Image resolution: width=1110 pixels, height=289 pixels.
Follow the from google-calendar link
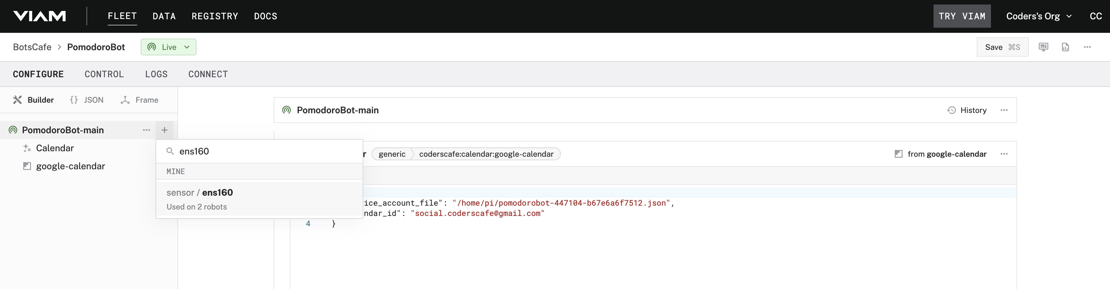(941, 154)
